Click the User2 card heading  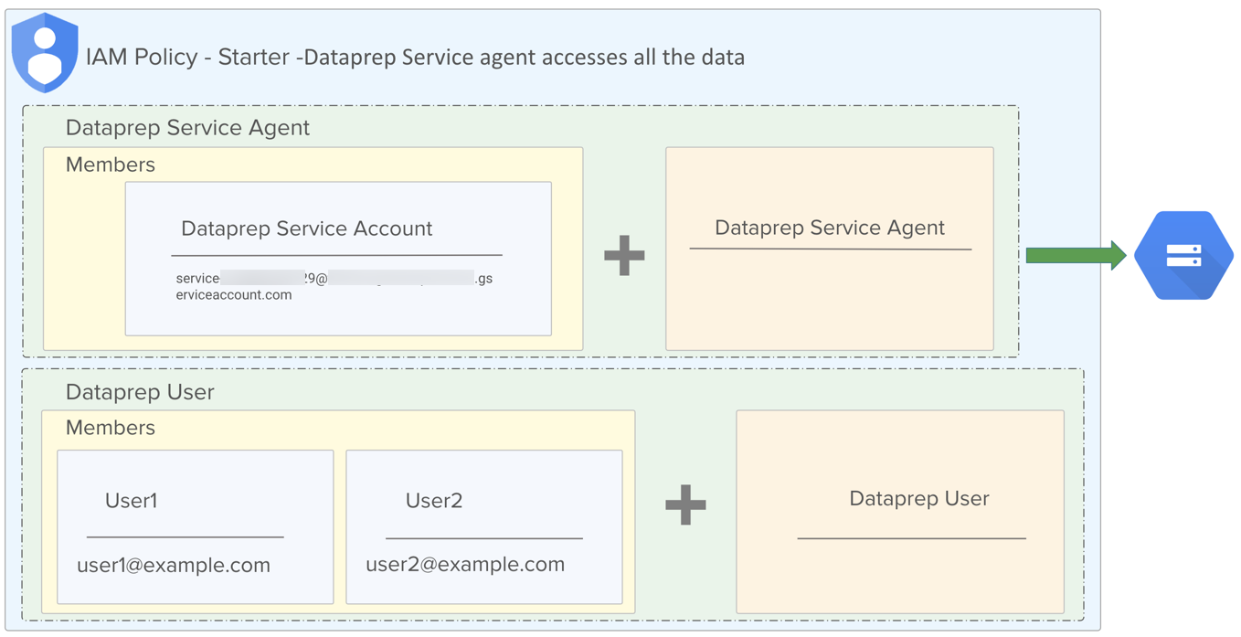coord(434,501)
